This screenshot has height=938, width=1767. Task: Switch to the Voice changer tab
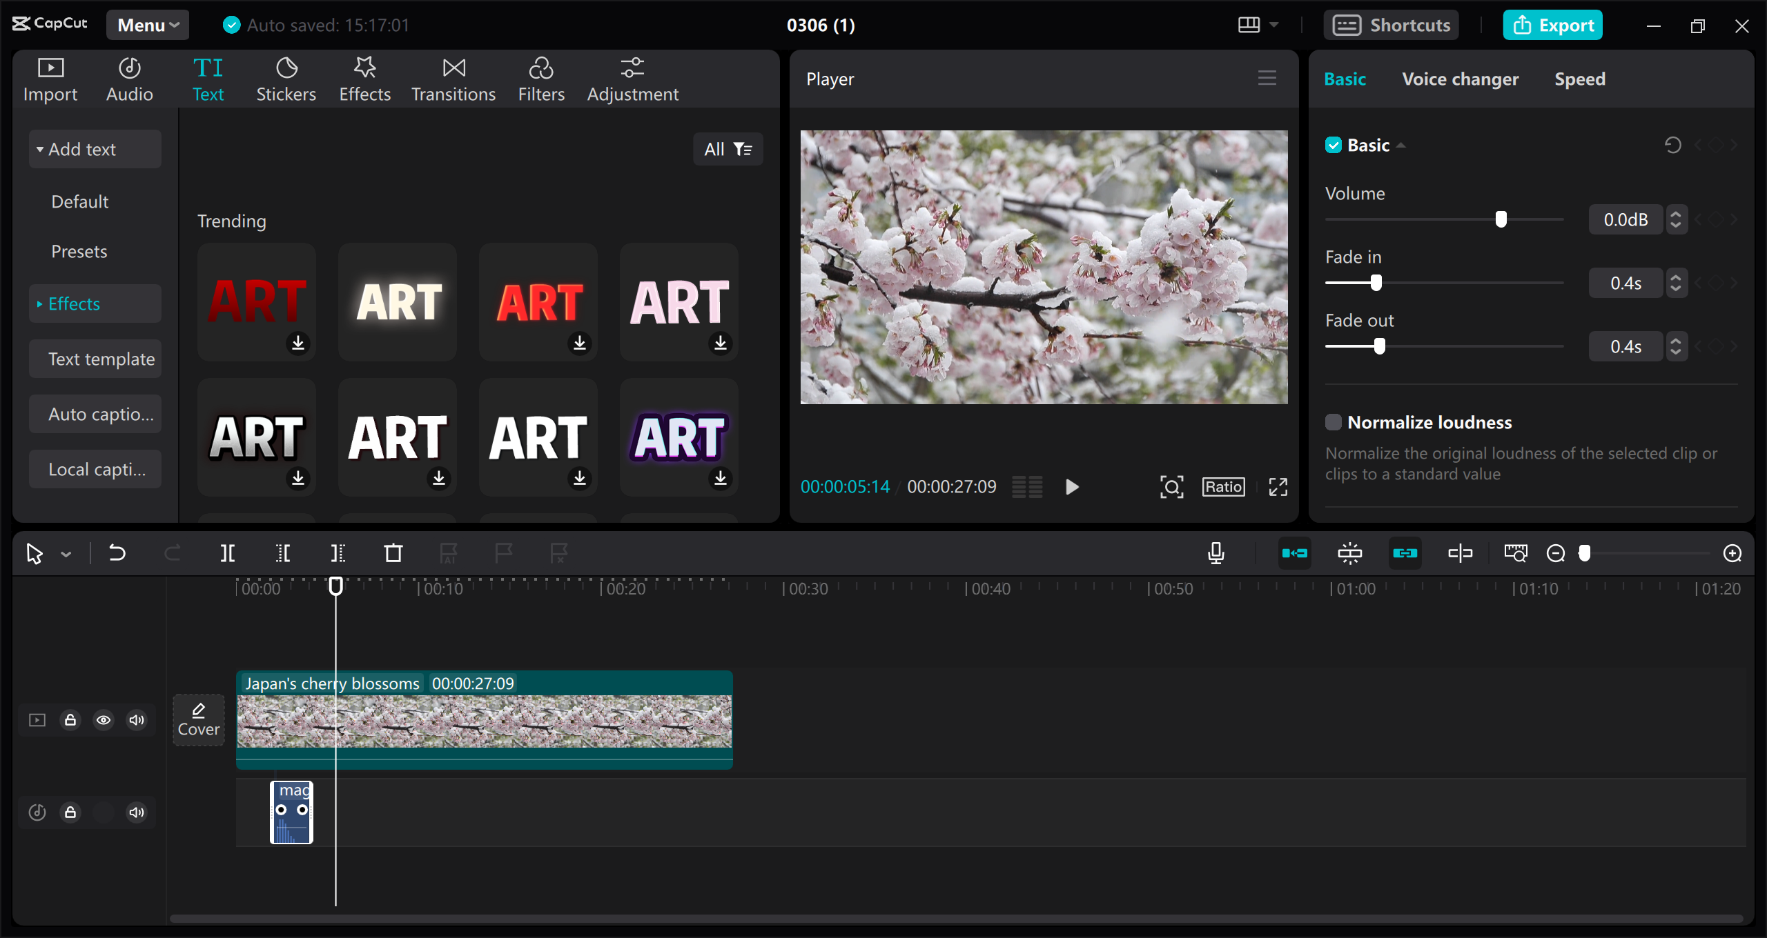pos(1461,78)
